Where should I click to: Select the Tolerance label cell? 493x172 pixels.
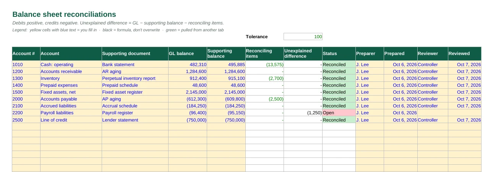point(264,37)
